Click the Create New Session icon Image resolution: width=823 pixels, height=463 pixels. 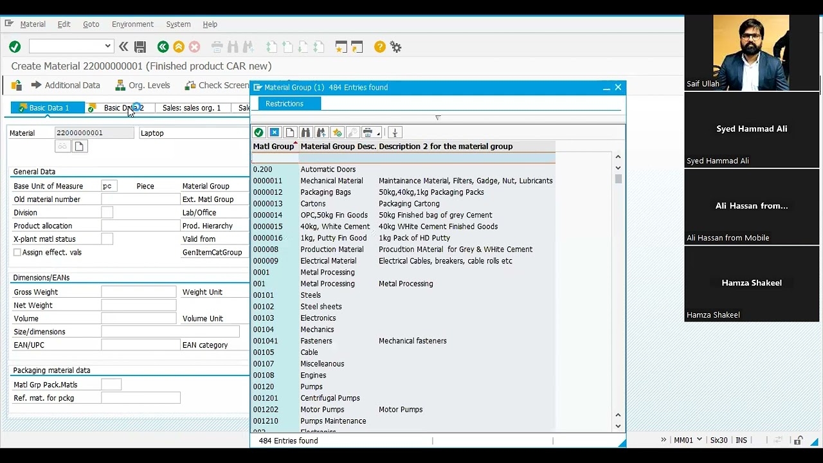tap(341, 47)
